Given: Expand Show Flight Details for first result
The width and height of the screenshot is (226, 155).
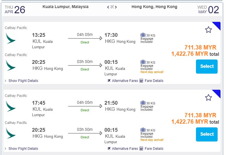Looking at the screenshot, I should coord(23,81).
